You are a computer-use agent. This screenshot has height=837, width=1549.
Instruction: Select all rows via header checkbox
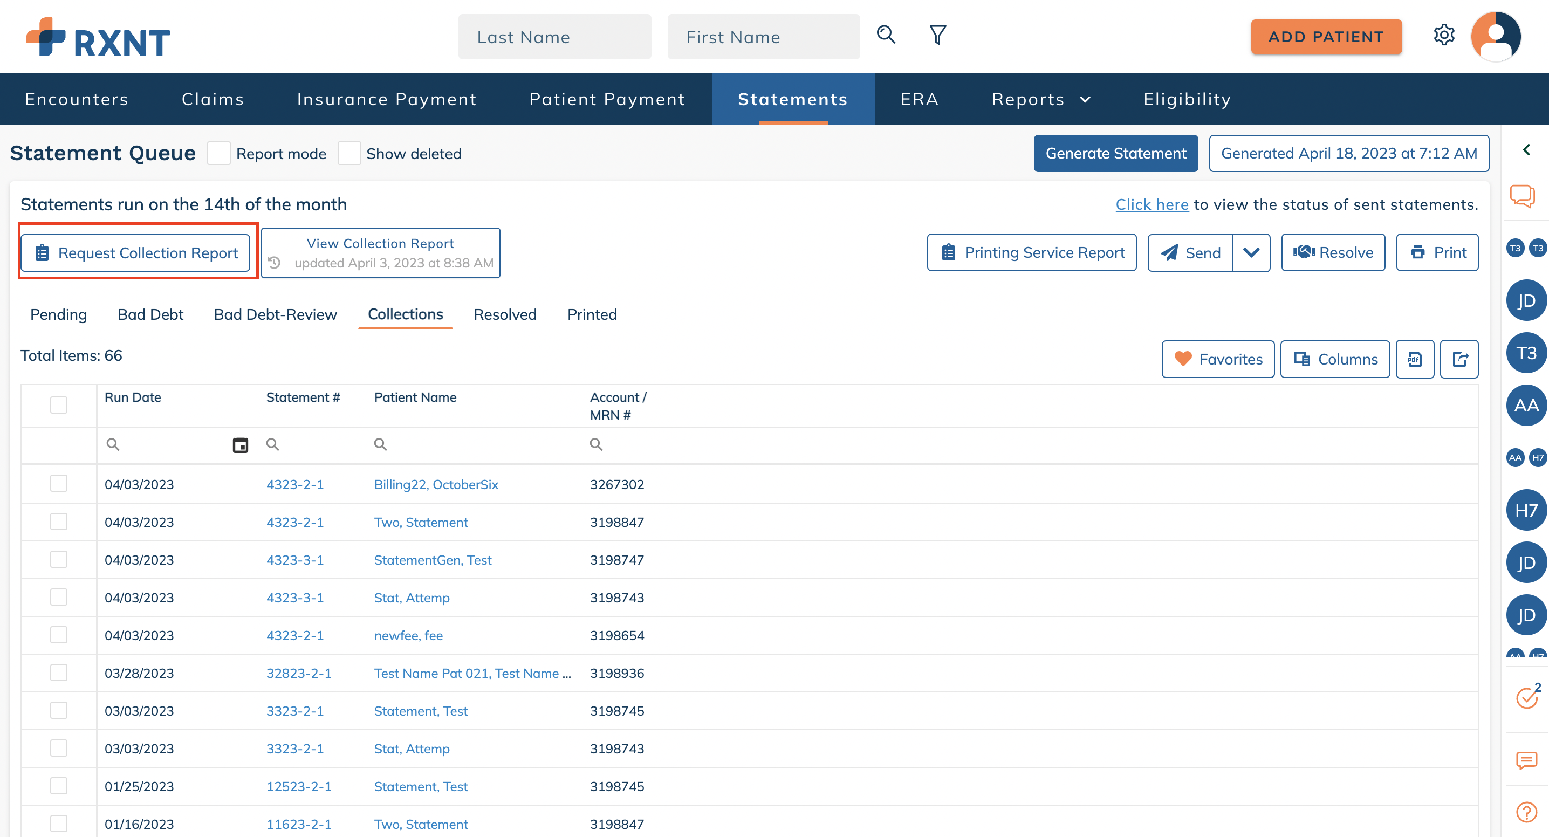tap(58, 404)
